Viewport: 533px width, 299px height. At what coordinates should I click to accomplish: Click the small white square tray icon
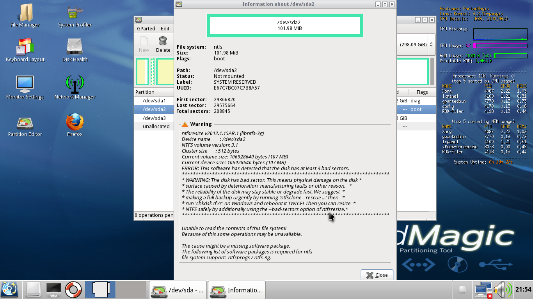462,290
